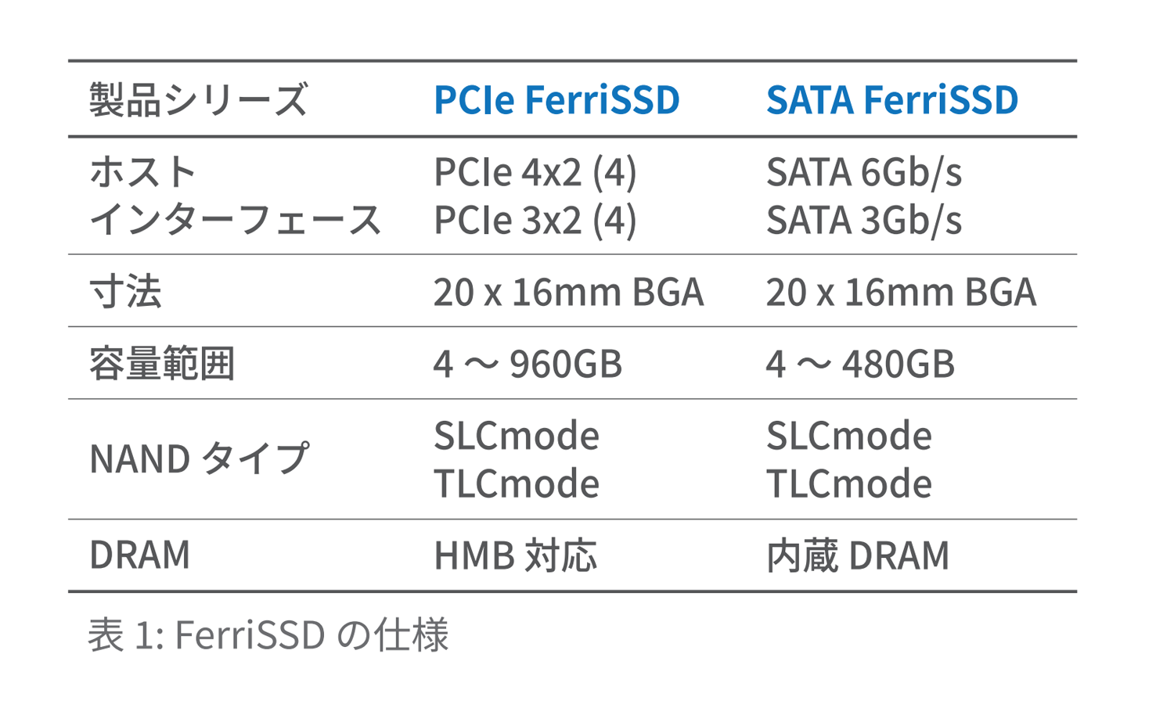Click the 4 ～ 480GB capacity cell
This screenshot has height=708, width=1174.
[x=860, y=364]
